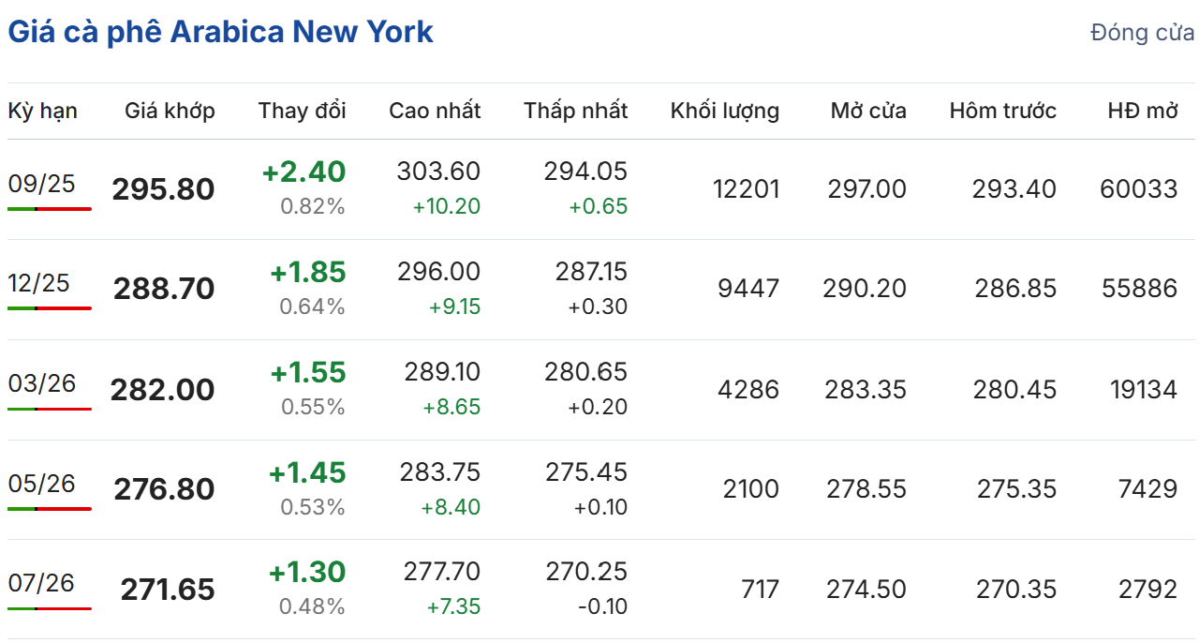Select the 'Giá khớp' column header
The width and height of the screenshot is (1199, 643).
point(170,111)
